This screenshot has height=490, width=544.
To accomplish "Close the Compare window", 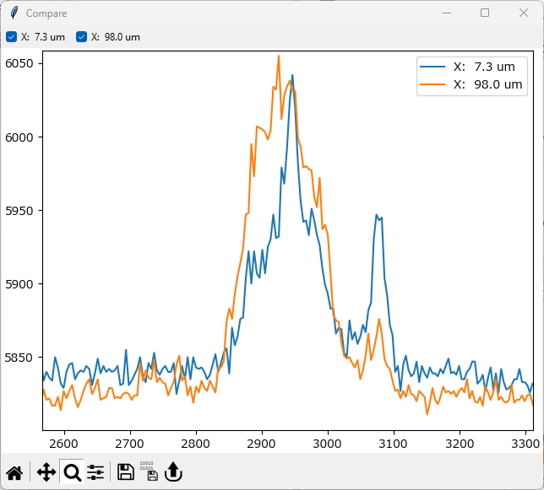I will pyautogui.click(x=524, y=13).
